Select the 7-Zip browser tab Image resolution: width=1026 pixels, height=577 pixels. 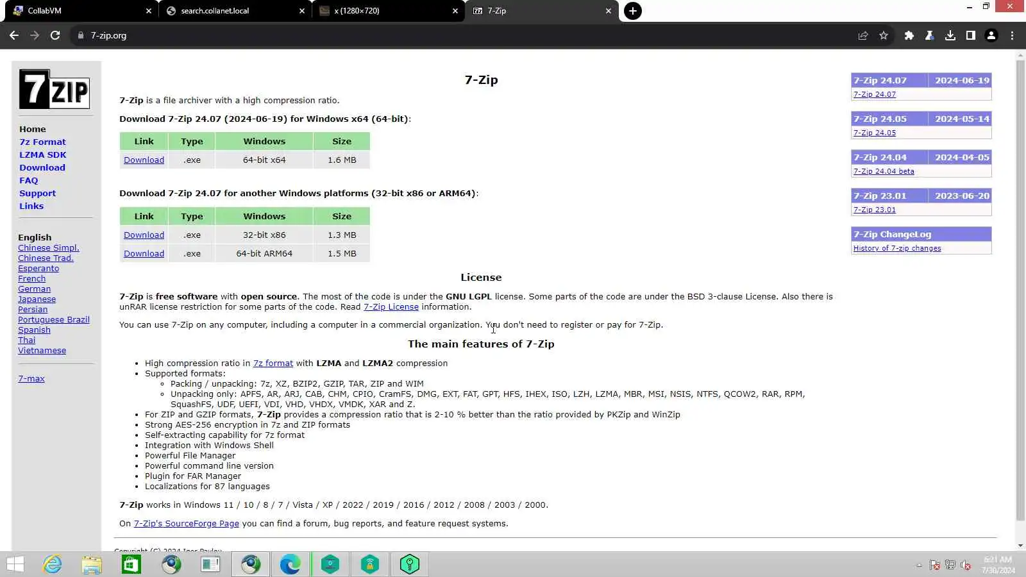pyautogui.click(x=542, y=11)
